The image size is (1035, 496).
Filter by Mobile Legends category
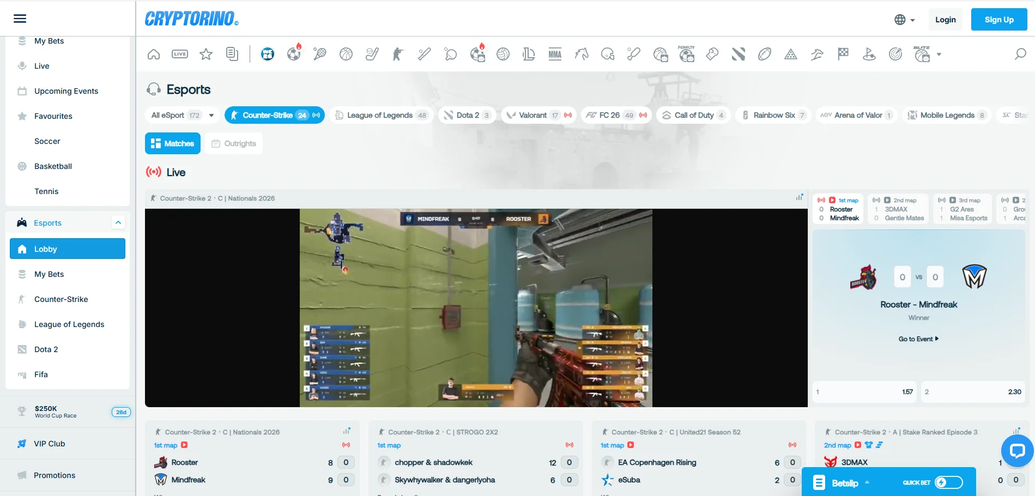947,115
